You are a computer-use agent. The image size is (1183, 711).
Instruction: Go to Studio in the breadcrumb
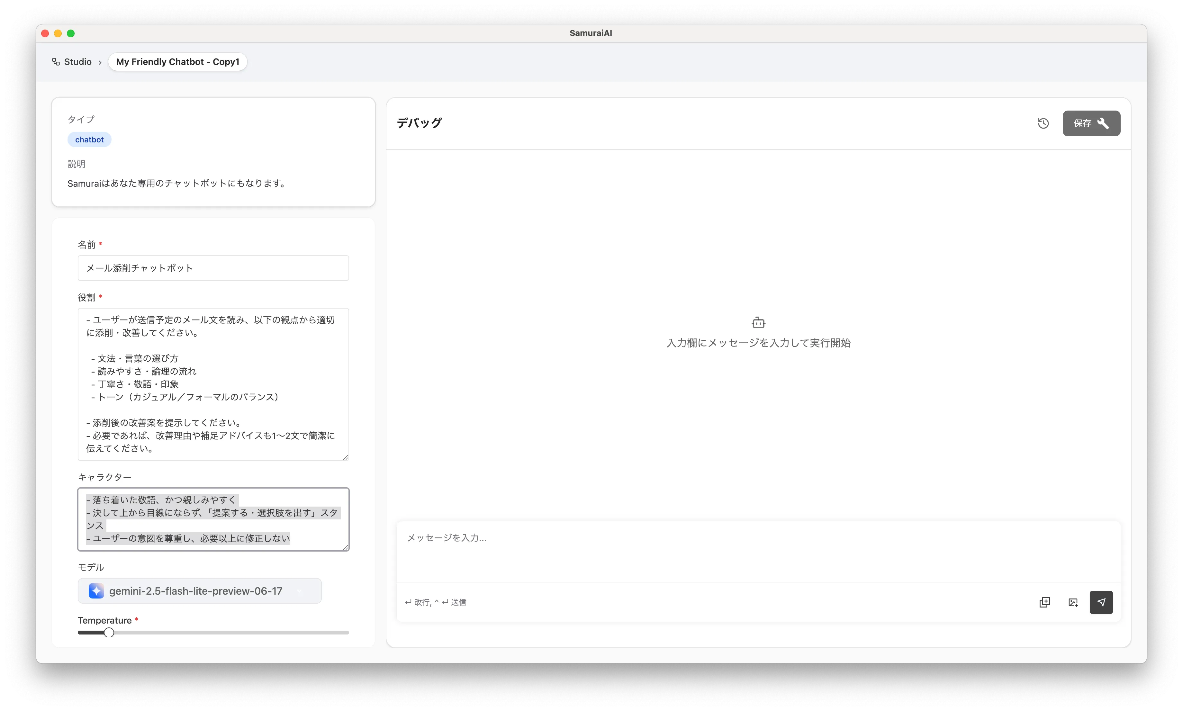[x=77, y=62]
